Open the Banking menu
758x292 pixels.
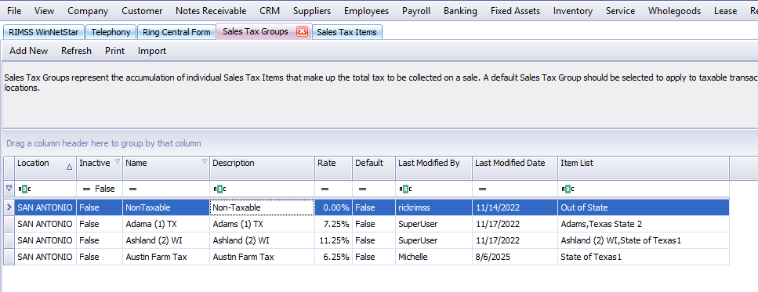460,11
